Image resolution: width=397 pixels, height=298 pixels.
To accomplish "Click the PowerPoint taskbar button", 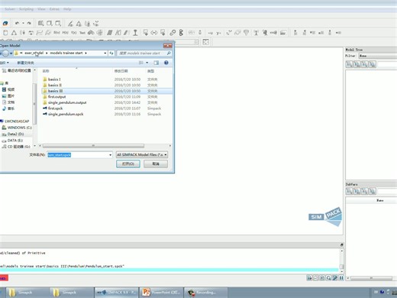I will [x=162, y=293].
